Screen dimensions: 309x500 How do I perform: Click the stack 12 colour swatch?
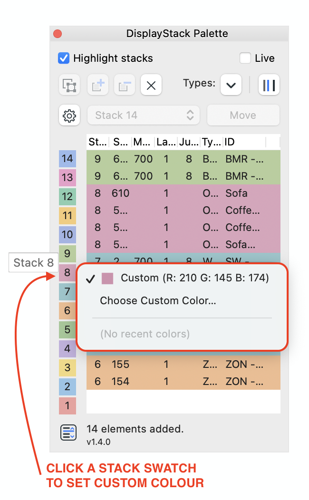[68, 197]
